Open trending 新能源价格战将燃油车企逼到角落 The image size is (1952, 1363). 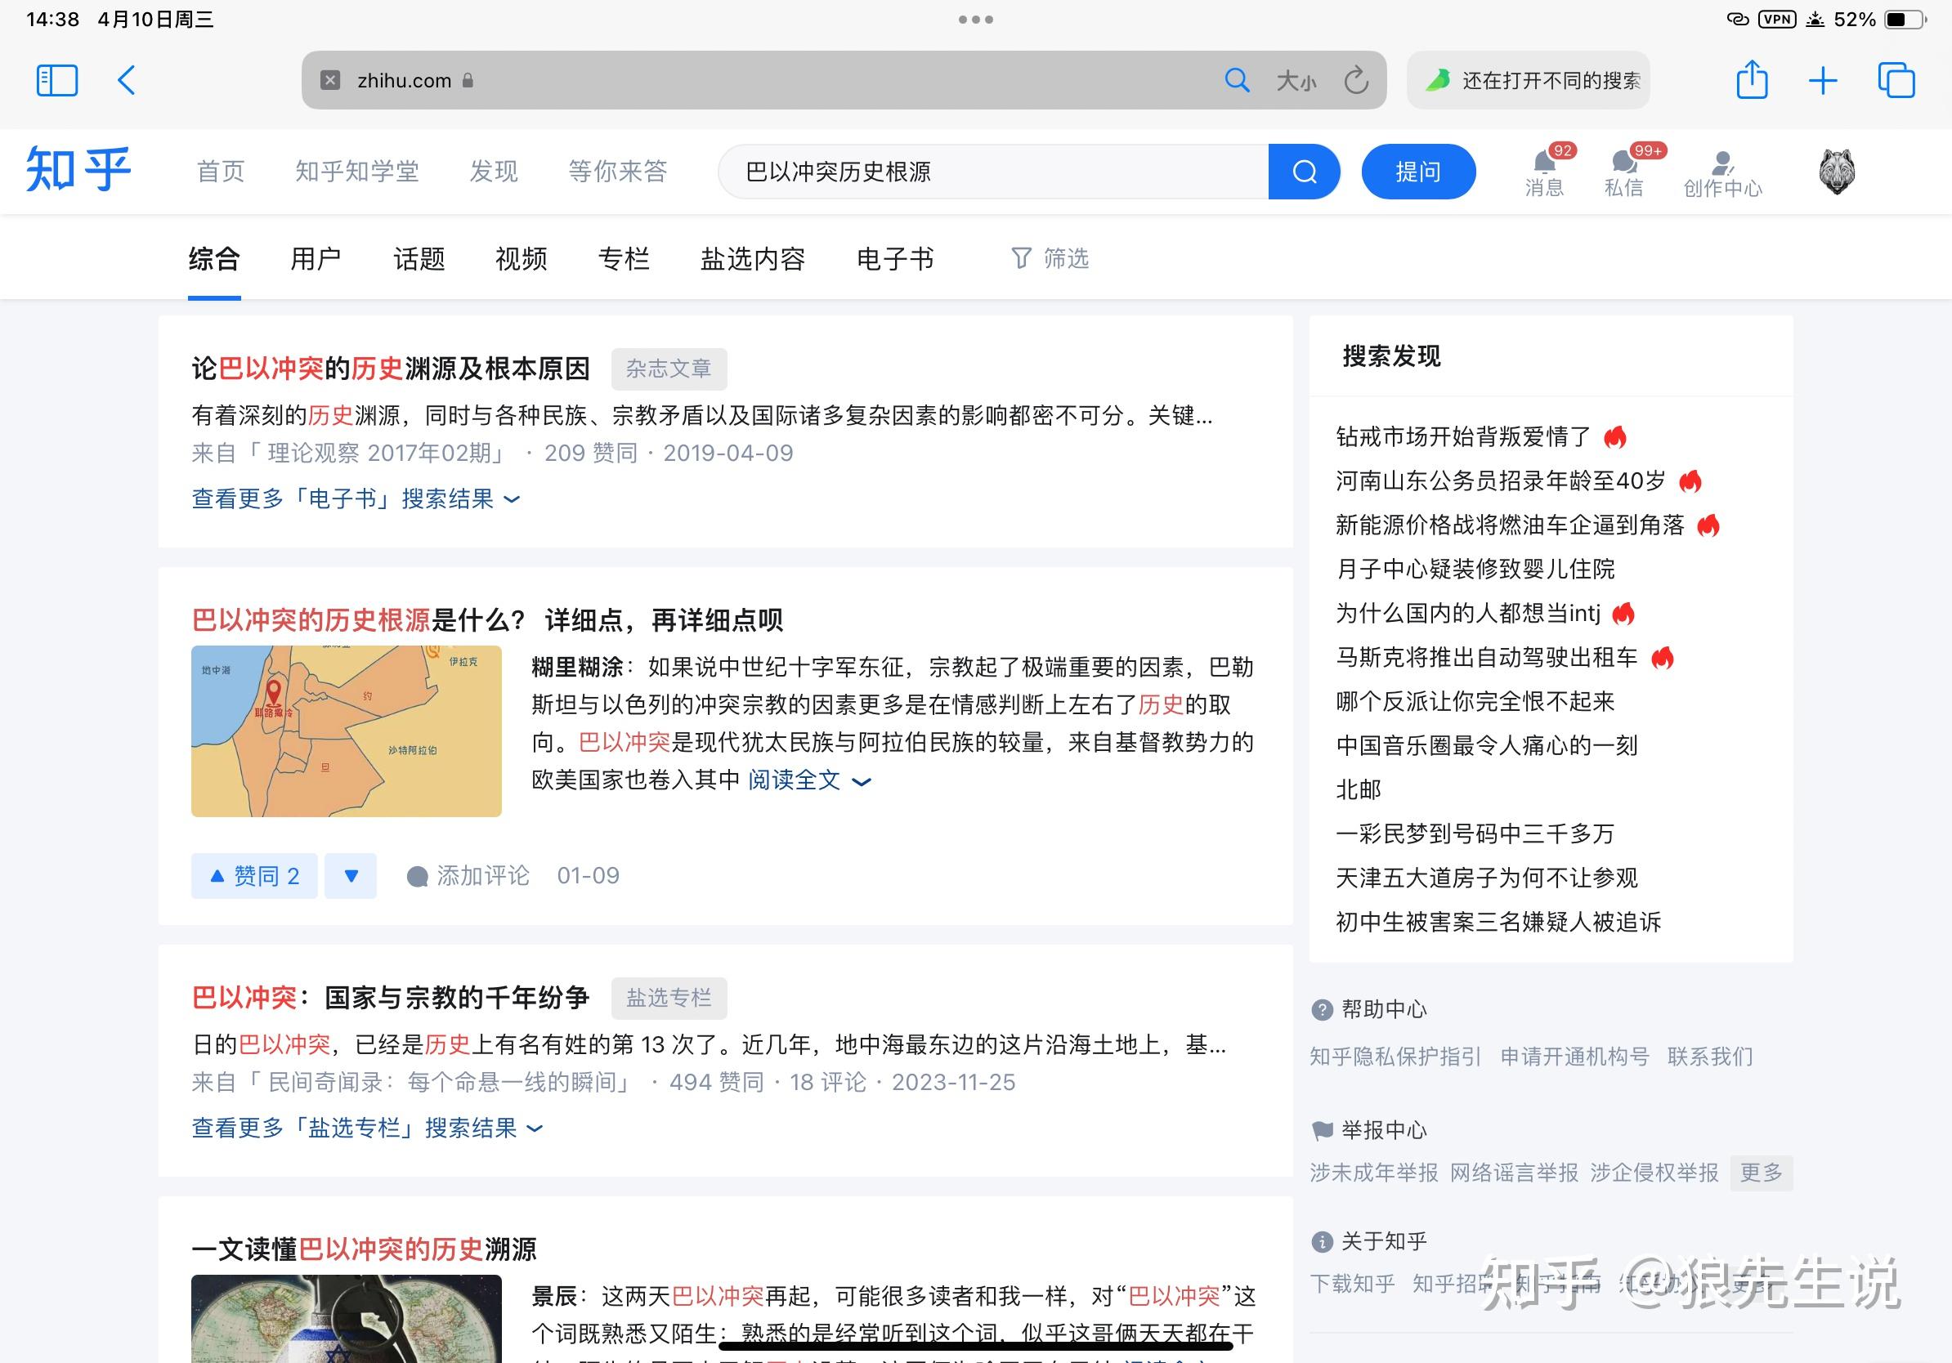tap(1510, 525)
